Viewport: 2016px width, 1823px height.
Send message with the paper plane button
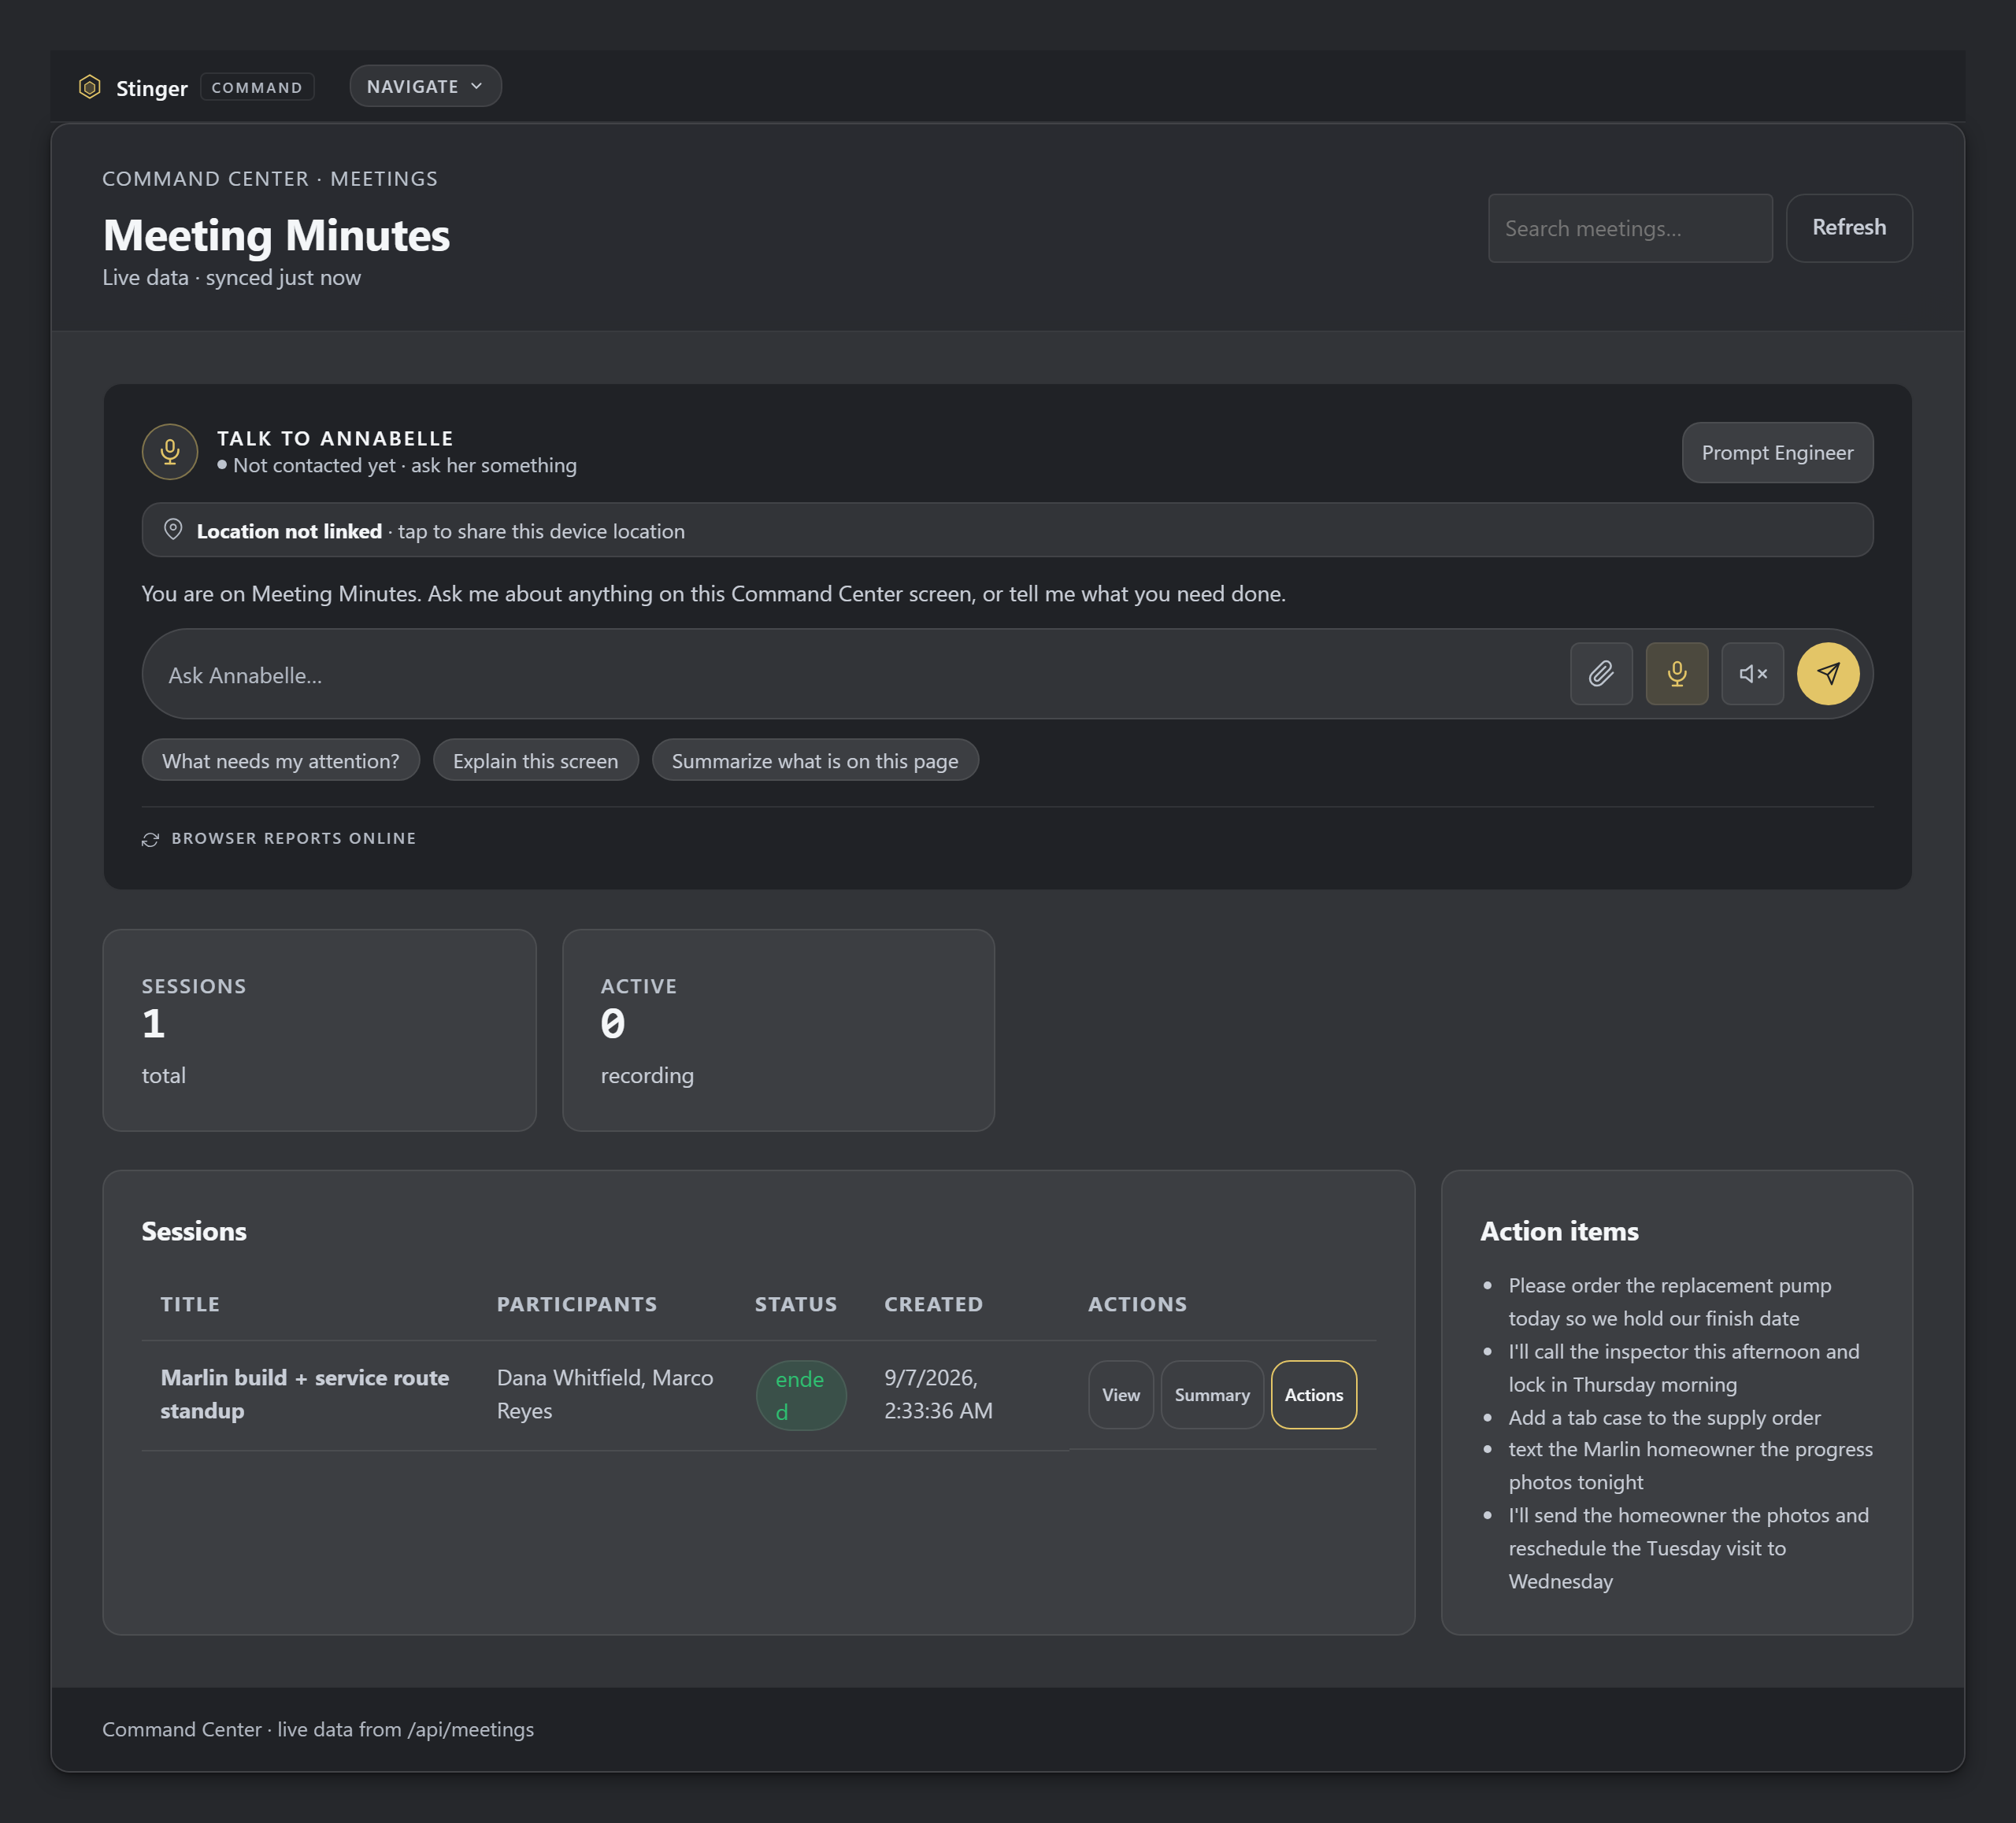pos(1828,674)
